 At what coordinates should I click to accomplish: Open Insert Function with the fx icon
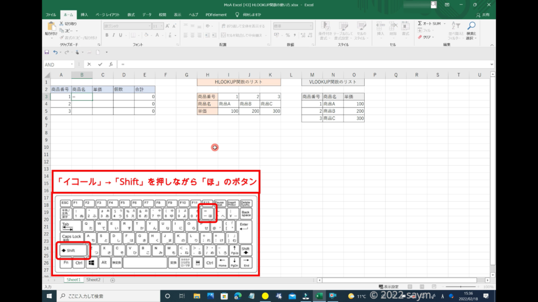pyautogui.click(x=111, y=64)
